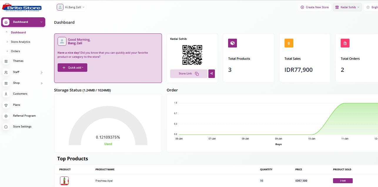Image resolution: width=378 pixels, height=187 pixels.
Task: Open the Customers page
Action: [x=20, y=94]
